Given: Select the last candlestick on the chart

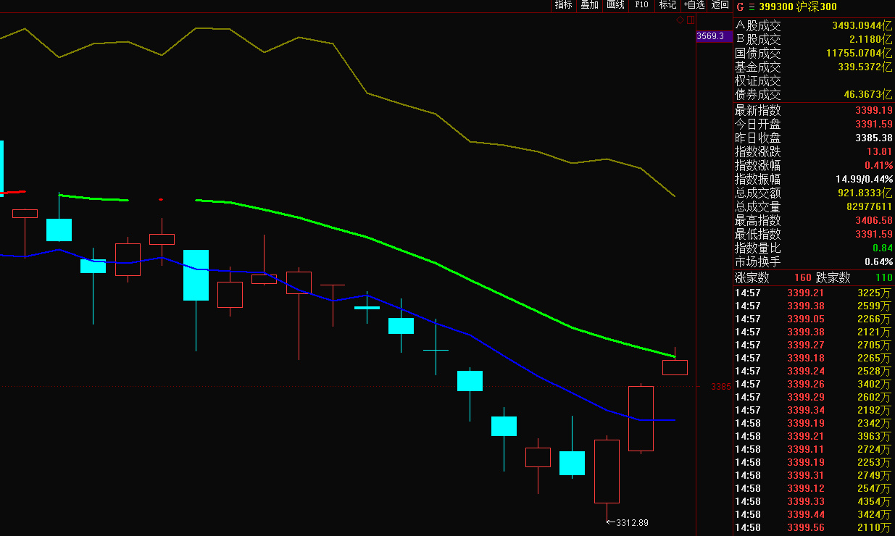Looking at the screenshot, I should [675, 367].
